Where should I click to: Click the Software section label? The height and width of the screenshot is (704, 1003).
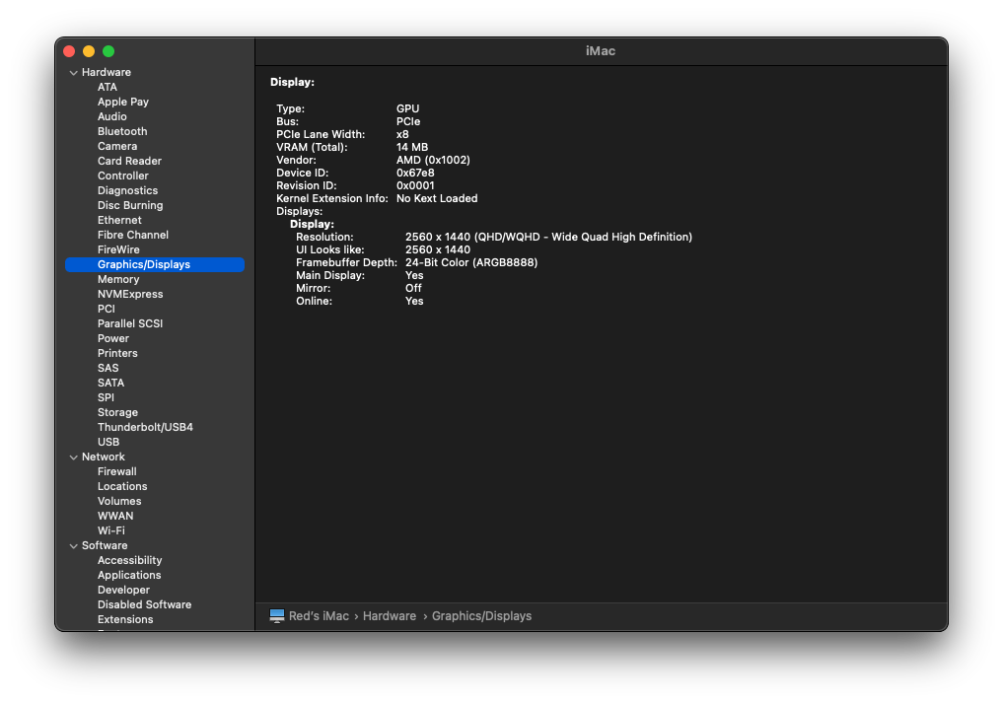click(105, 545)
